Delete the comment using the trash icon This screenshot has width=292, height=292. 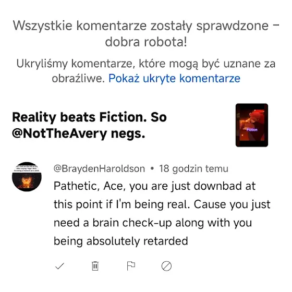(x=95, y=266)
